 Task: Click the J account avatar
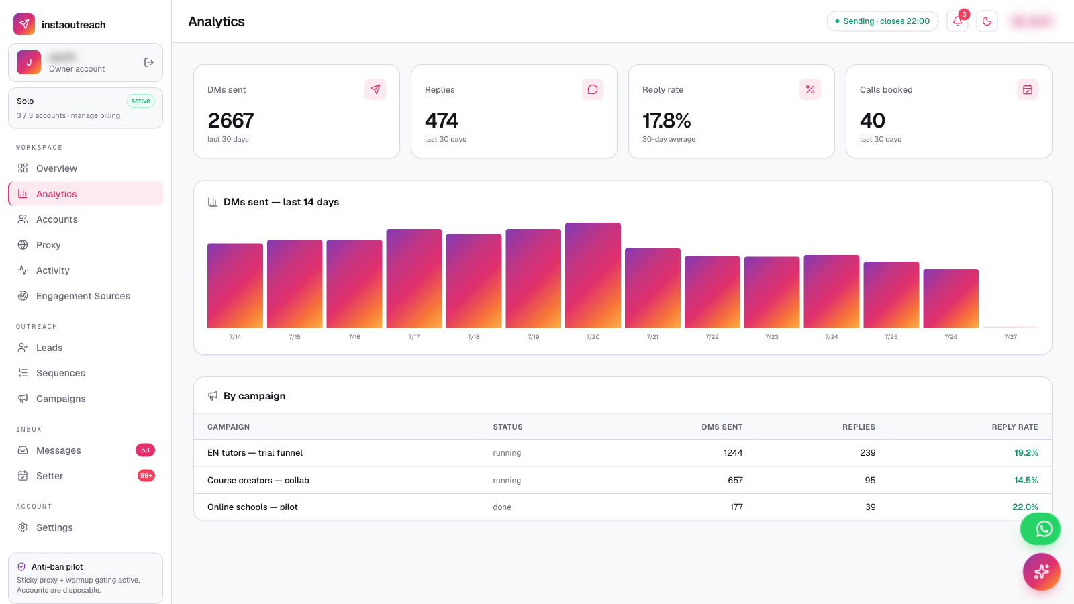coord(29,62)
